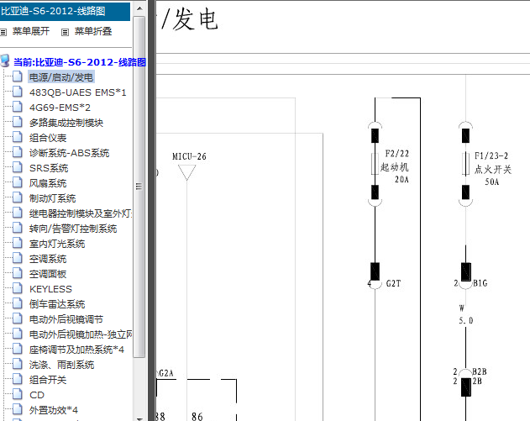
Task: Select 风扇系统 in the tree
Action: tap(48, 183)
